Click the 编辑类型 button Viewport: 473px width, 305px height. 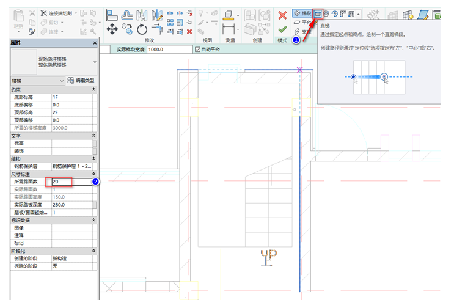[81, 80]
